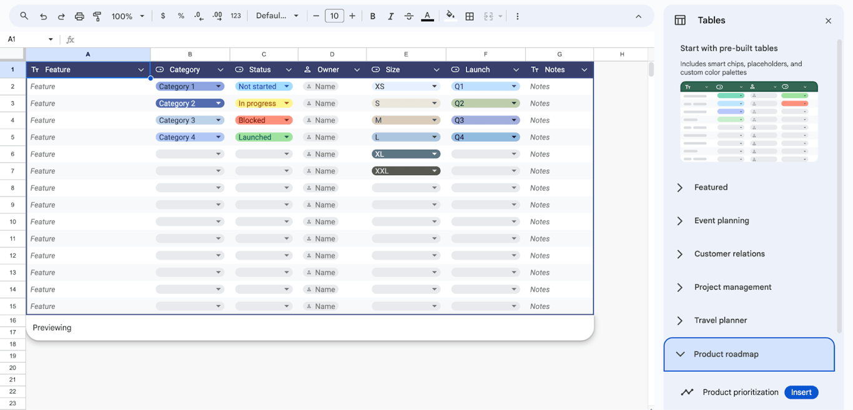Open the Status column header dropdown
Viewport: 853px width, 410px height.
(x=288, y=70)
